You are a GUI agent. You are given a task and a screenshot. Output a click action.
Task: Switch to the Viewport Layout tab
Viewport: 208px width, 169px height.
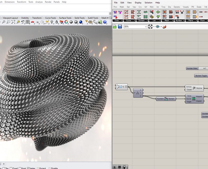(10, 18)
